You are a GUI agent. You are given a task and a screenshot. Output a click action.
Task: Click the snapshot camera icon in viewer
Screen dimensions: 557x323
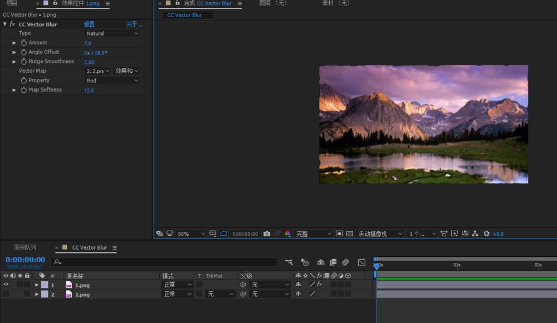pos(267,234)
